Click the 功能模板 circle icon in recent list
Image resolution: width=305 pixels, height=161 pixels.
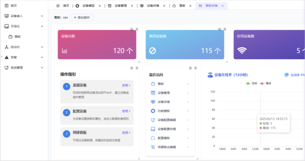(153, 111)
